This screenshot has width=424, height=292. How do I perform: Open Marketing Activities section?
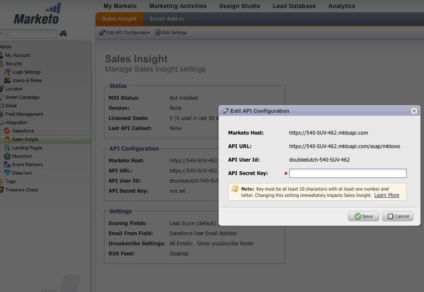(178, 6)
